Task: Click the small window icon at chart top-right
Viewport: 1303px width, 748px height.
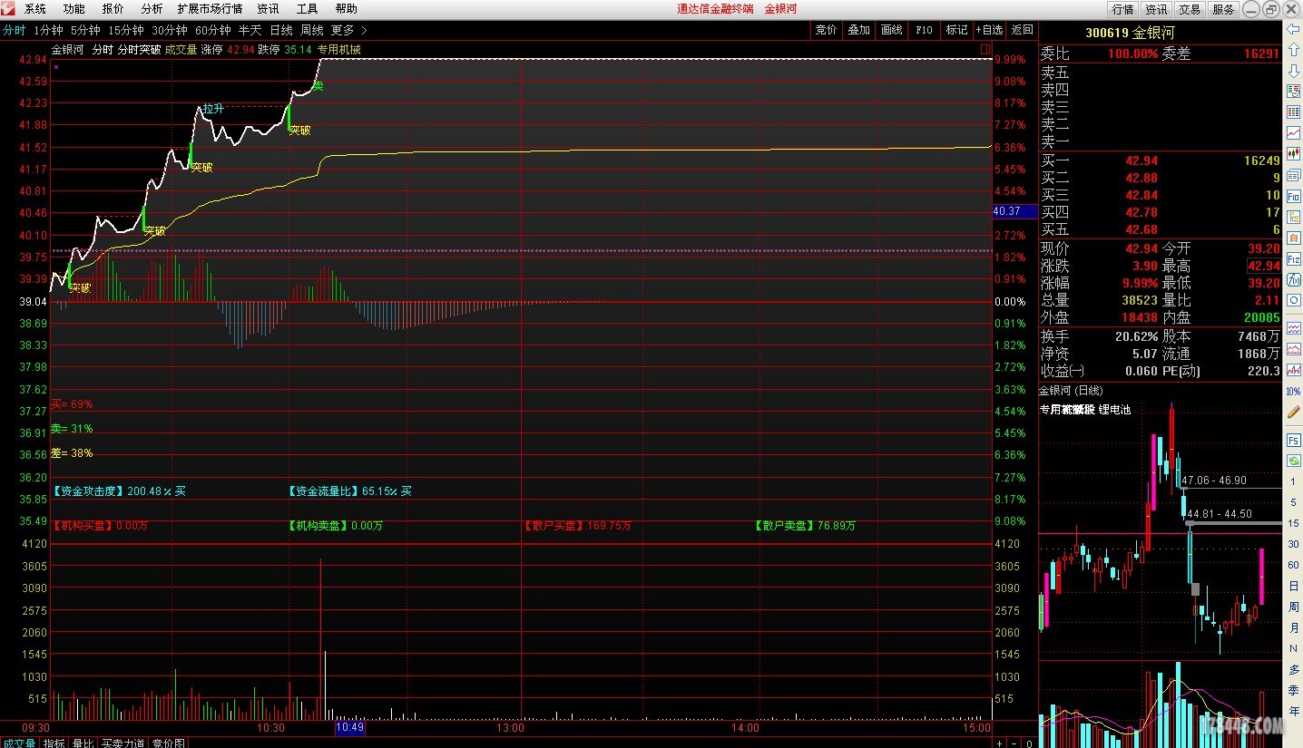Action: tap(985, 49)
